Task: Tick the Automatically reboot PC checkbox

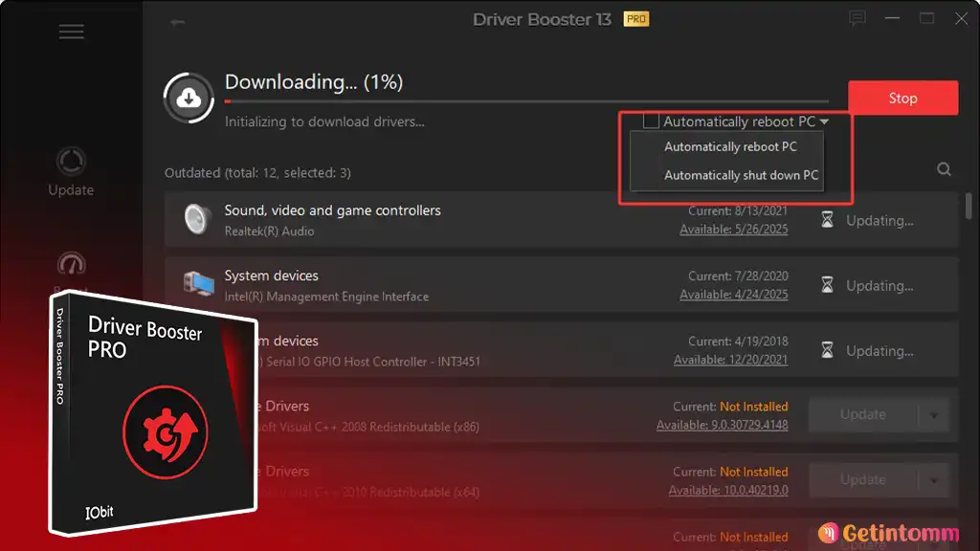Action: [x=651, y=121]
